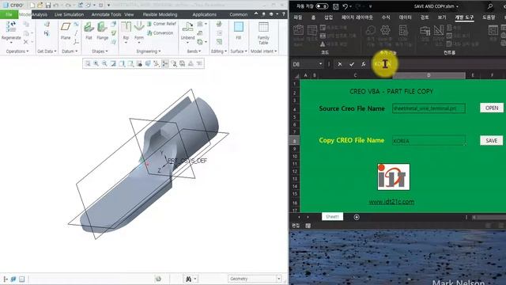Click Excel horizontal scrollbar
506x285 pixels.
pyautogui.click(x=489, y=217)
